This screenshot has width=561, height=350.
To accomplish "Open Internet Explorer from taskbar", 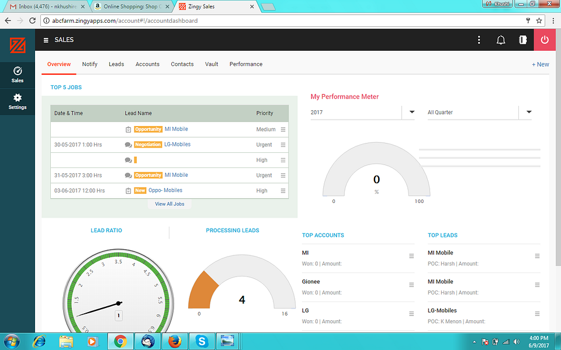I will click(39, 341).
